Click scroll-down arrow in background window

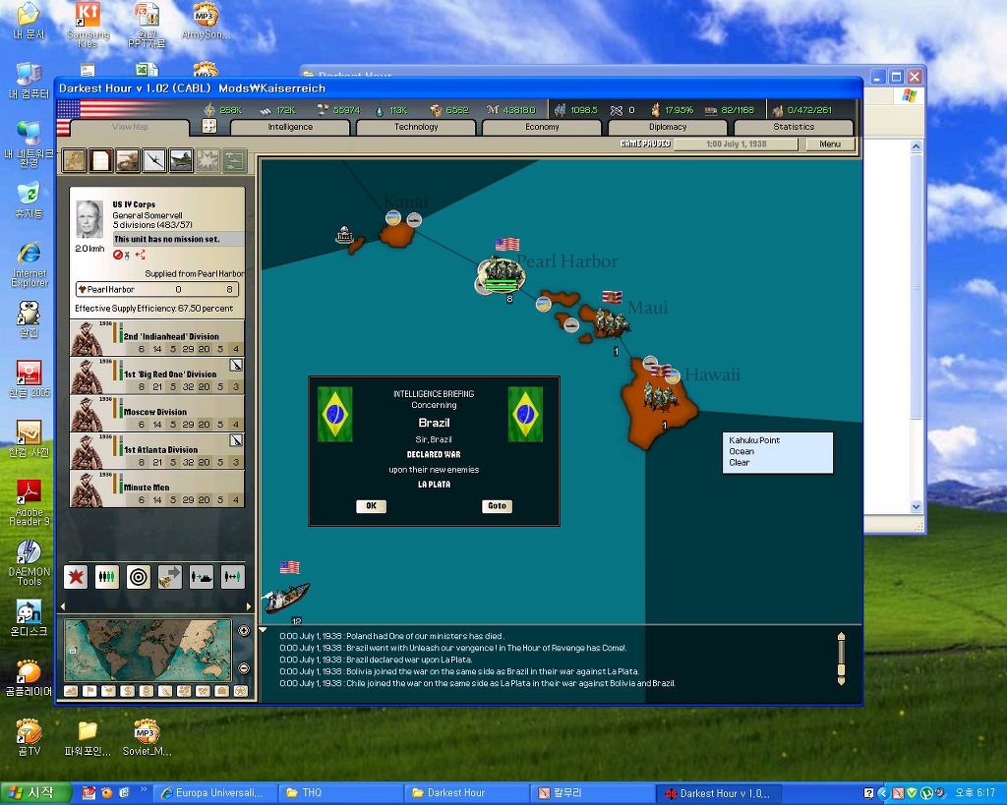[x=917, y=506]
